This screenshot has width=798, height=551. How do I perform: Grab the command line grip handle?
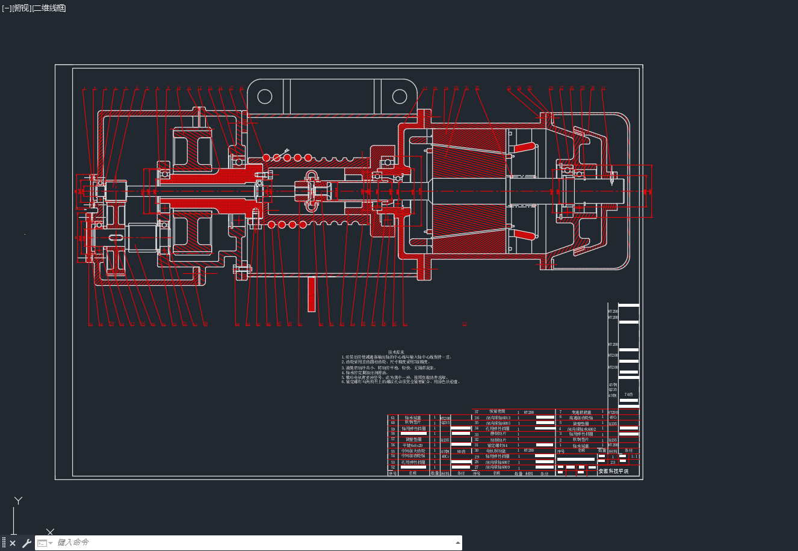pos(4,543)
